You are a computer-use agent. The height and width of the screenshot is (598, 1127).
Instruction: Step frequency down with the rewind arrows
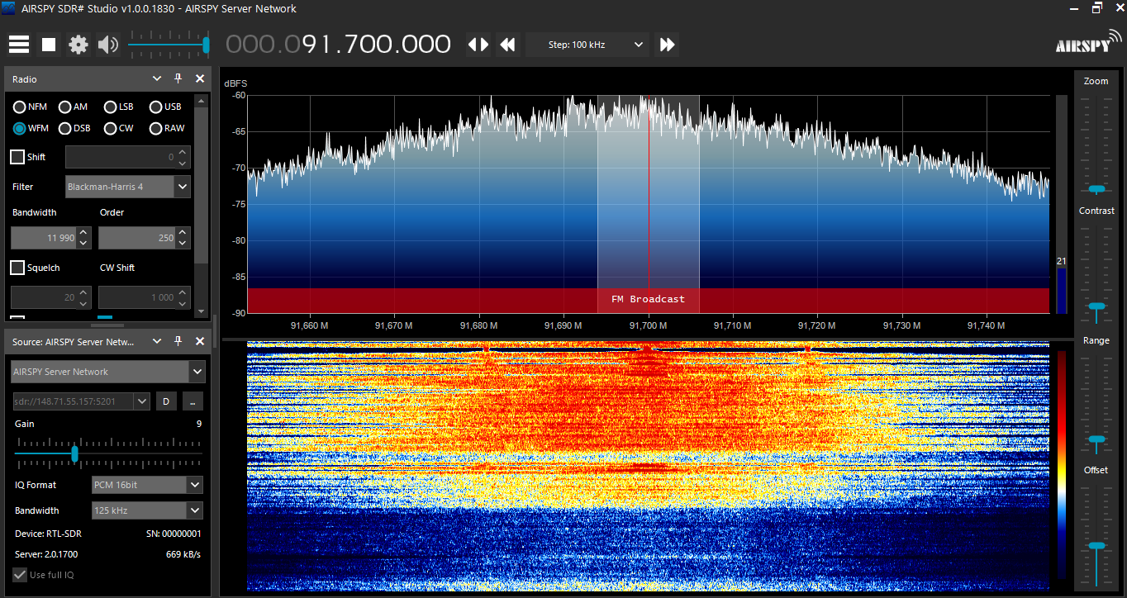[507, 45]
